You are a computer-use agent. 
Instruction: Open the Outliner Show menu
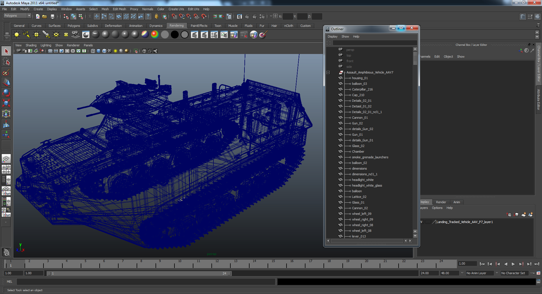(345, 36)
